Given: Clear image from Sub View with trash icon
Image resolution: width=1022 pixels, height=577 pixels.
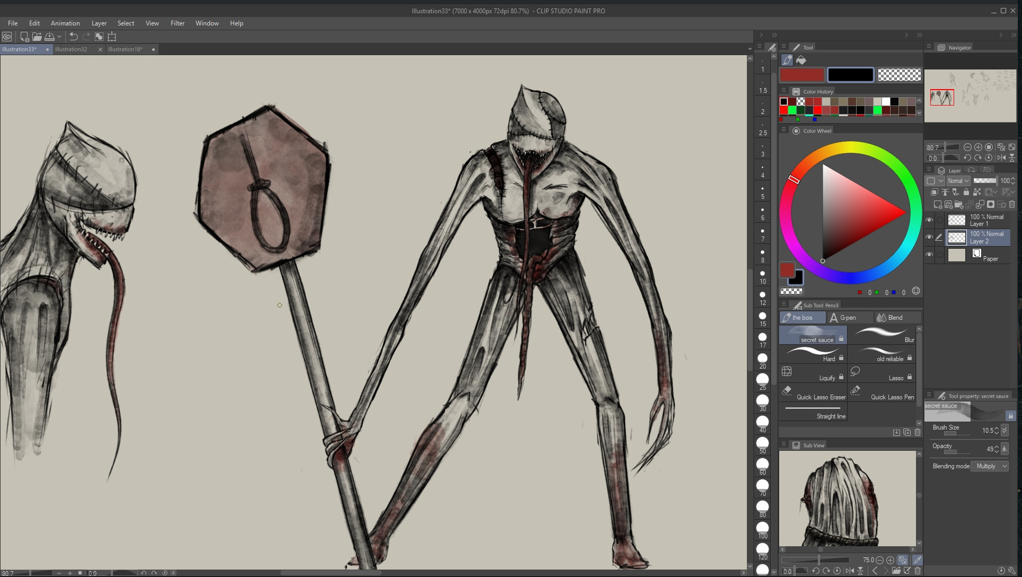Looking at the screenshot, I should 918,571.
